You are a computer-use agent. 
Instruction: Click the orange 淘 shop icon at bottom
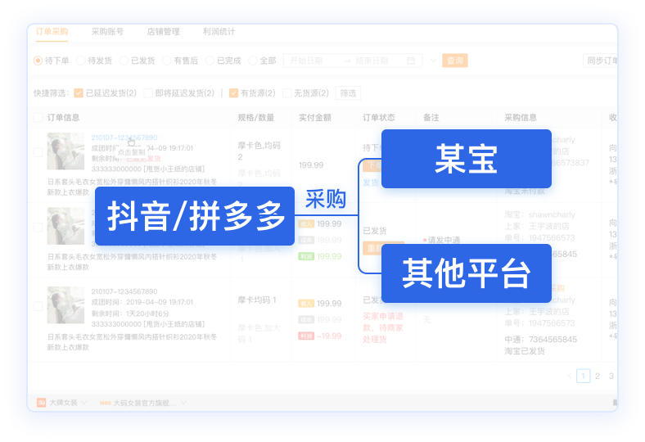(x=41, y=403)
